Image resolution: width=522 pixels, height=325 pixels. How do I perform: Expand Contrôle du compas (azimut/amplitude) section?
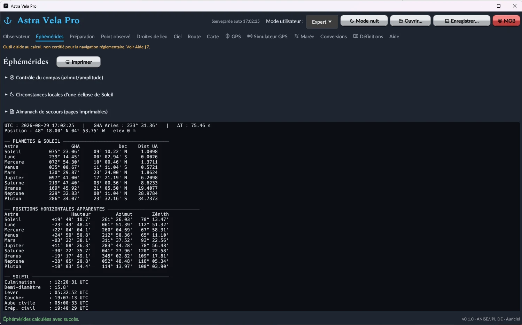pyautogui.click(x=54, y=78)
